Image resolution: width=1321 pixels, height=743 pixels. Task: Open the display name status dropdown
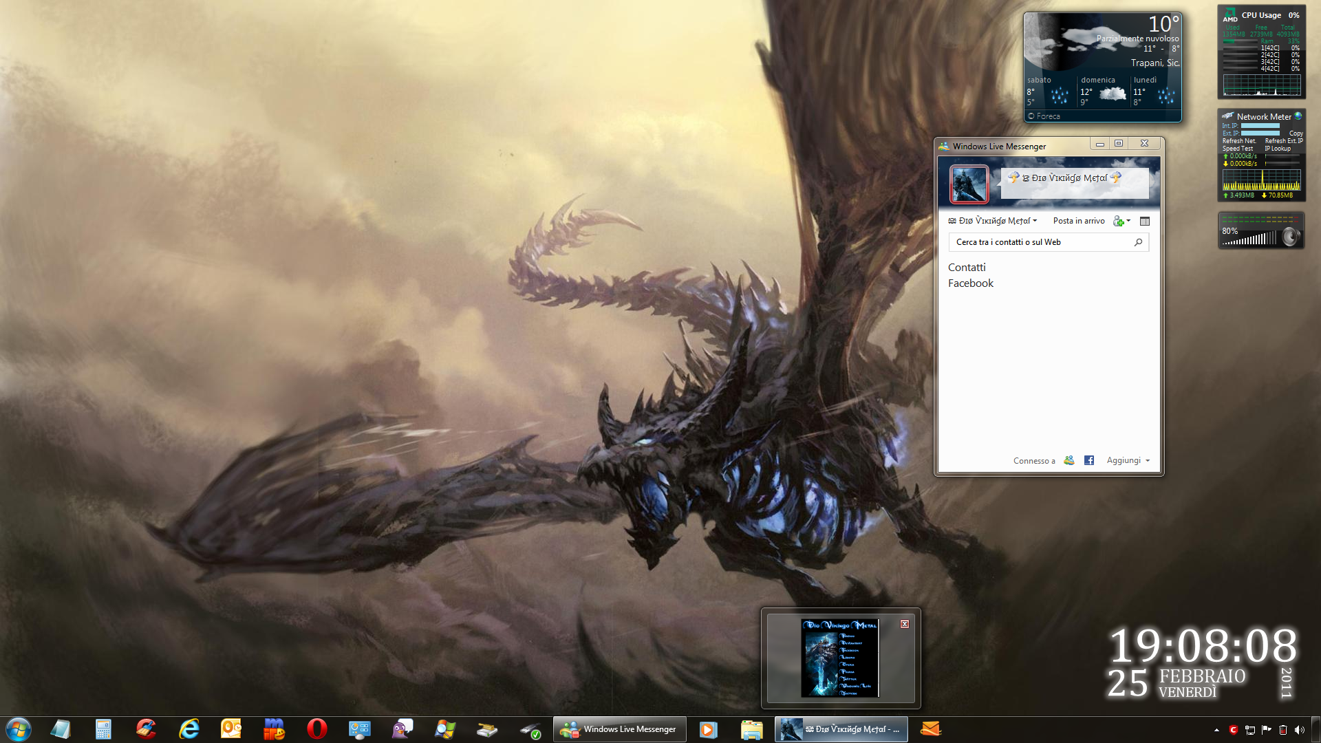[993, 221]
